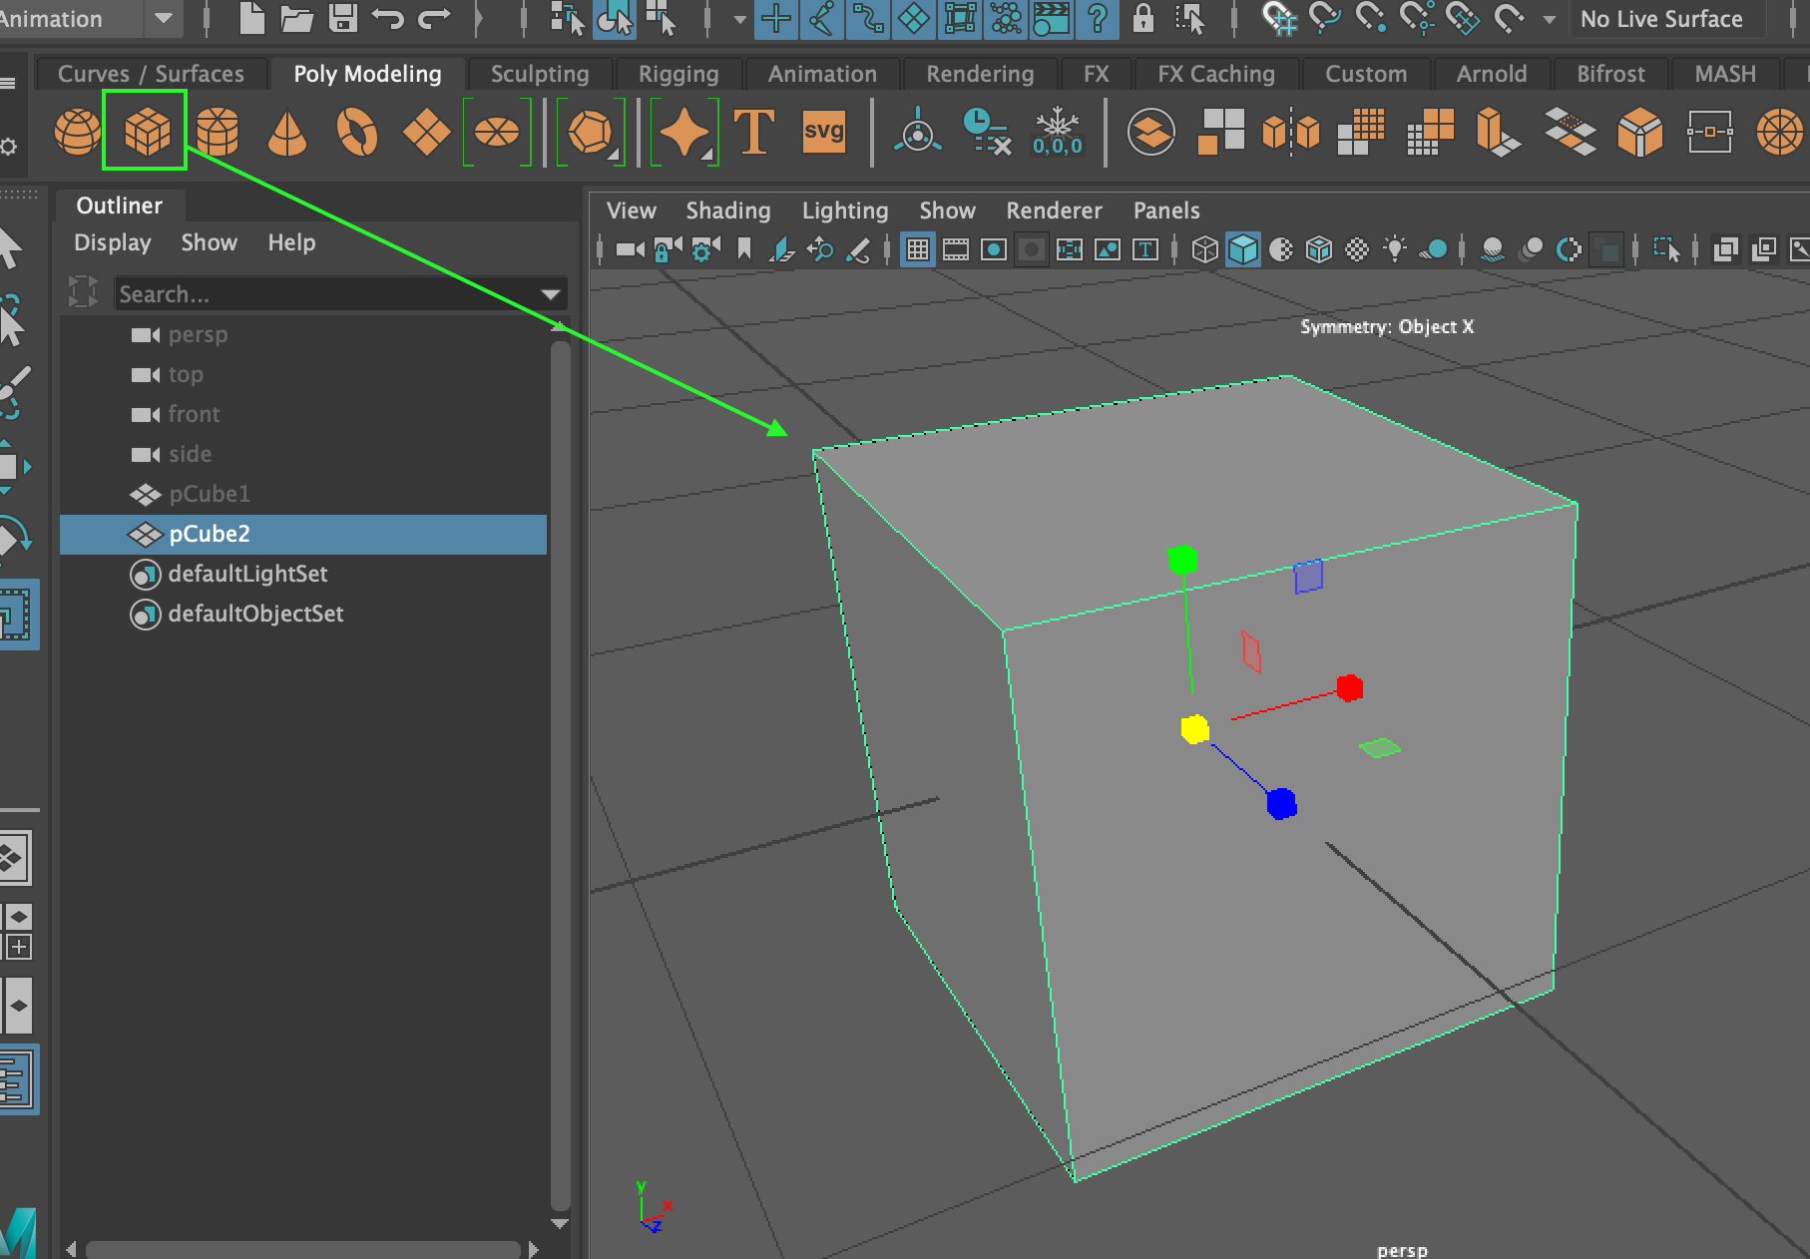Viewport: 1810px width, 1259px height.
Task: Switch to the Sculpting shelf tab
Action: click(x=538, y=73)
